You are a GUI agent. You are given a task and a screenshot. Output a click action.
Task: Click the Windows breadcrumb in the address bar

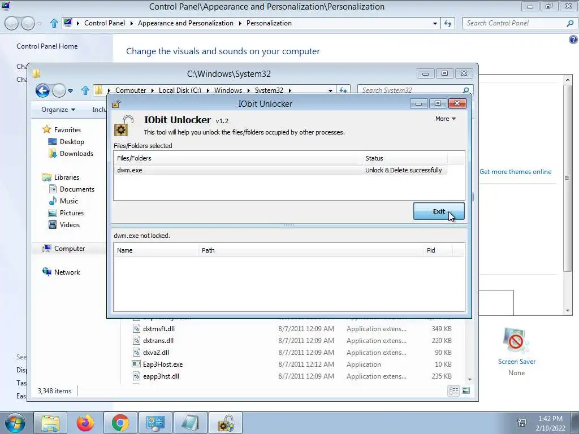tap(228, 90)
